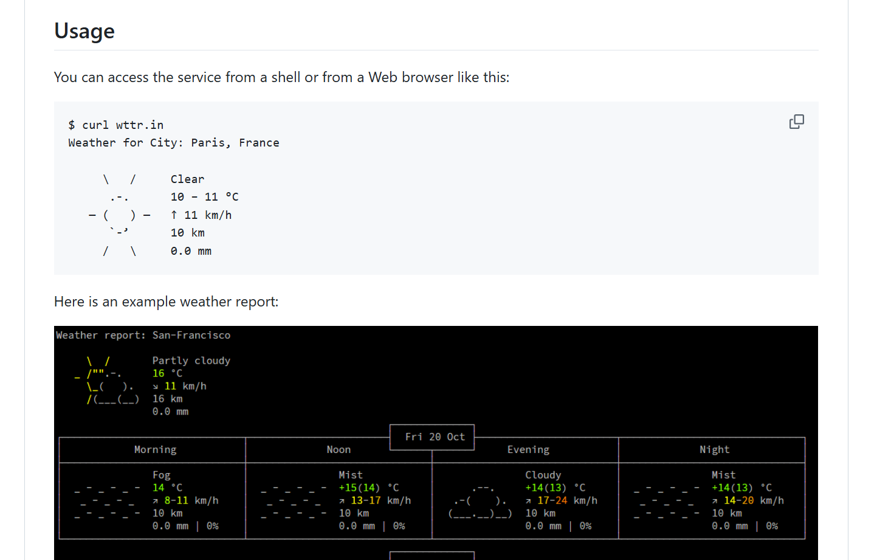Click the Usage heading
Viewport: 891px width, 560px height.
point(84,31)
